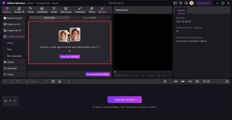Play the preview video

point(143,75)
